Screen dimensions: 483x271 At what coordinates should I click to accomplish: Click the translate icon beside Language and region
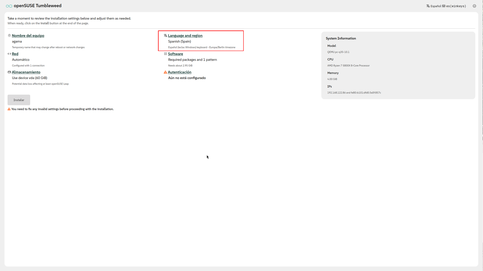tap(165, 36)
